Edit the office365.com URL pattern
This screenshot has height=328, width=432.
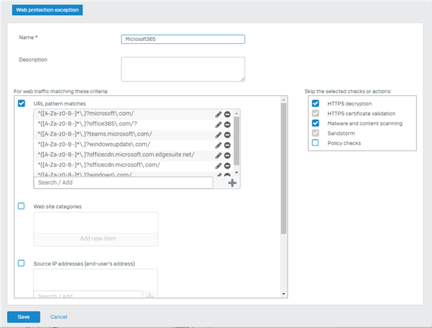[218, 125]
